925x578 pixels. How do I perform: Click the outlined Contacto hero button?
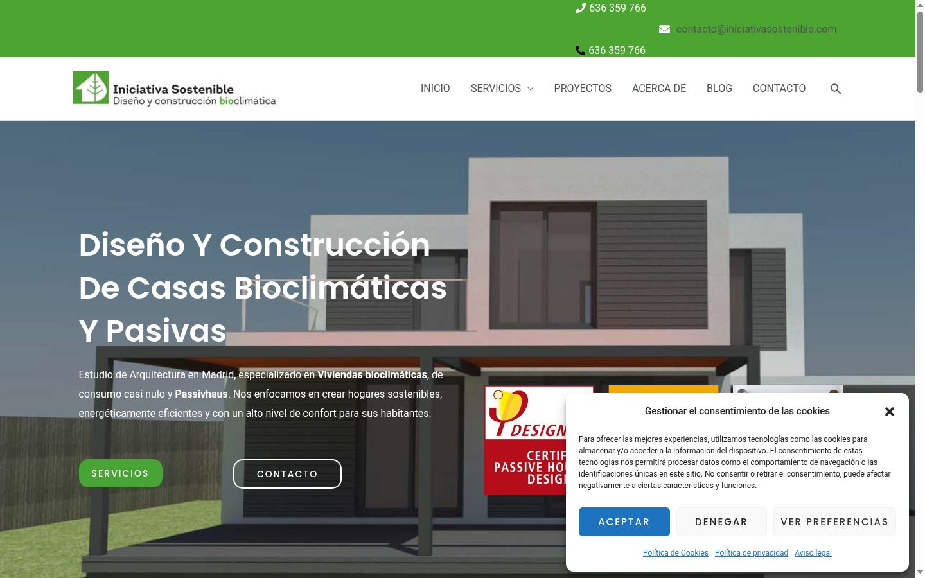[x=287, y=474]
